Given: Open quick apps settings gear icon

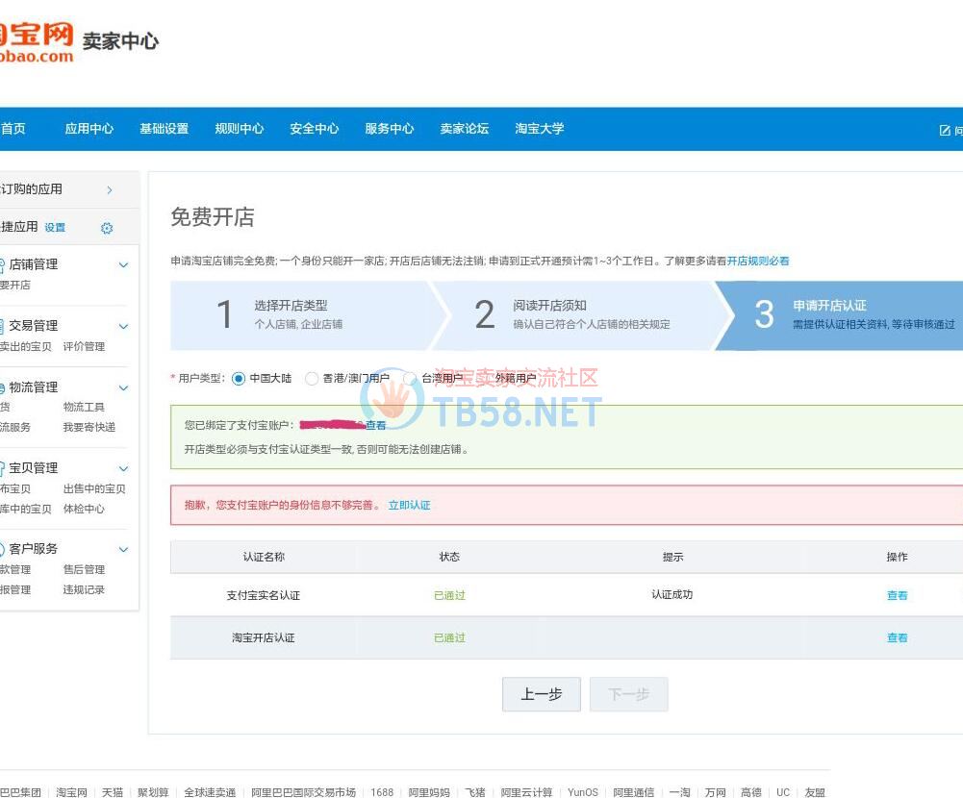Looking at the screenshot, I should click(x=106, y=229).
